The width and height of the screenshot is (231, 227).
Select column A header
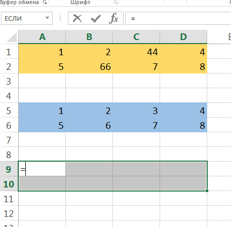tap(42, 36)
